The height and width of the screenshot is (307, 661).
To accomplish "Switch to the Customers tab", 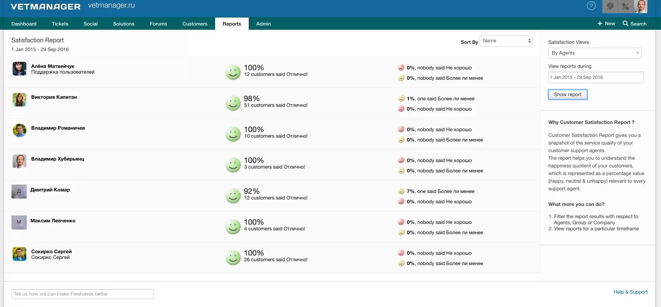I will click(195, 24).
